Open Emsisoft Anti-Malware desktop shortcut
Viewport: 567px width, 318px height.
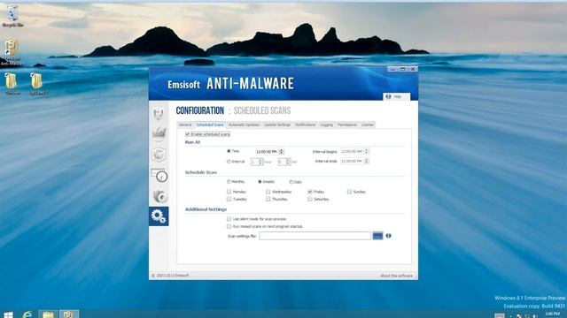pyautogui.click(x=12, y=53)
